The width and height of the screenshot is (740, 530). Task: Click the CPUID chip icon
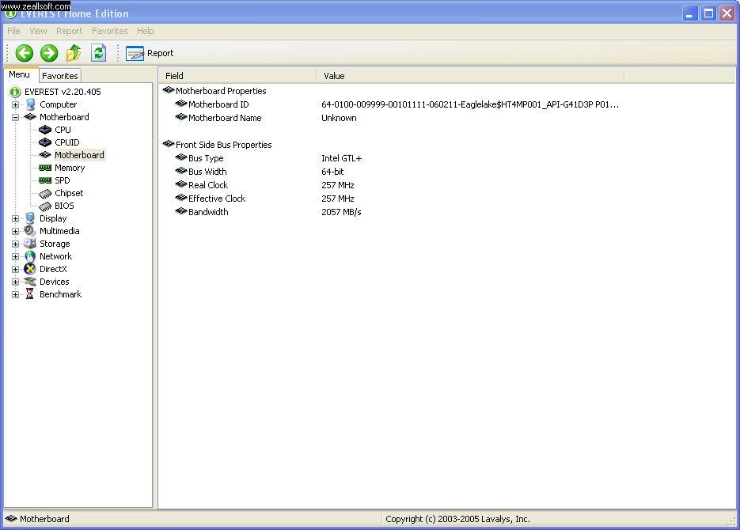pos(45,142)
